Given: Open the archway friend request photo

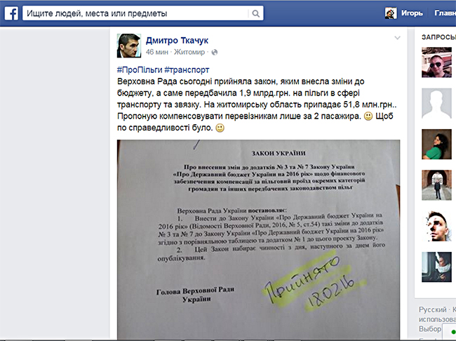Looking at the screenshot, I should pyautogui.click(x=436, y=185).
